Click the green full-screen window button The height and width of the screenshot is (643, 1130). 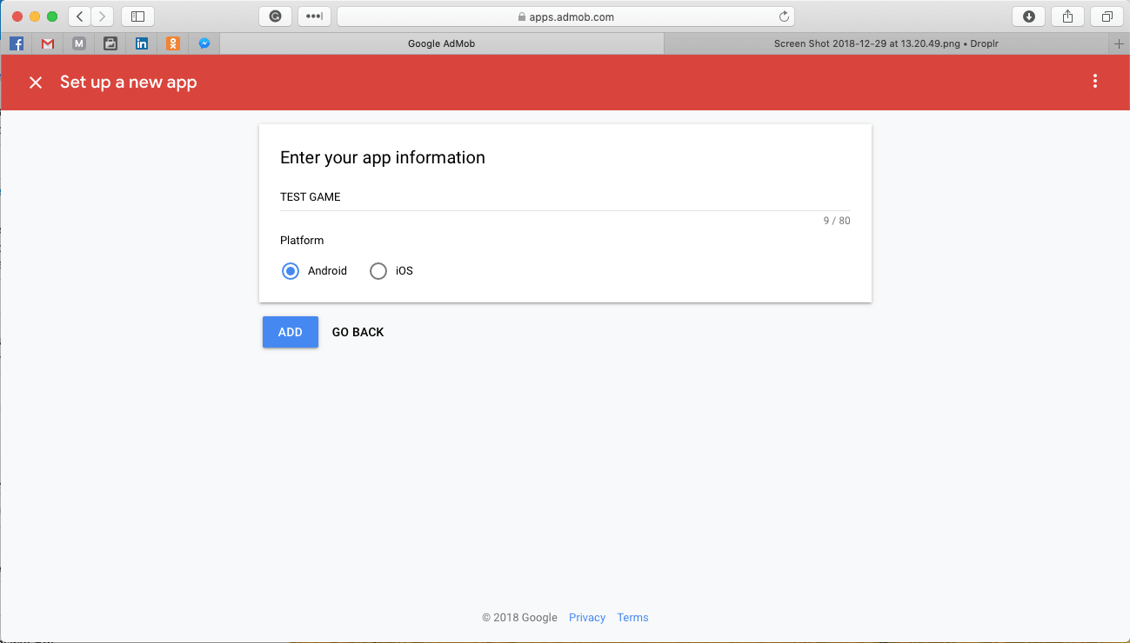pyautogui.click(x=52, y=17)
